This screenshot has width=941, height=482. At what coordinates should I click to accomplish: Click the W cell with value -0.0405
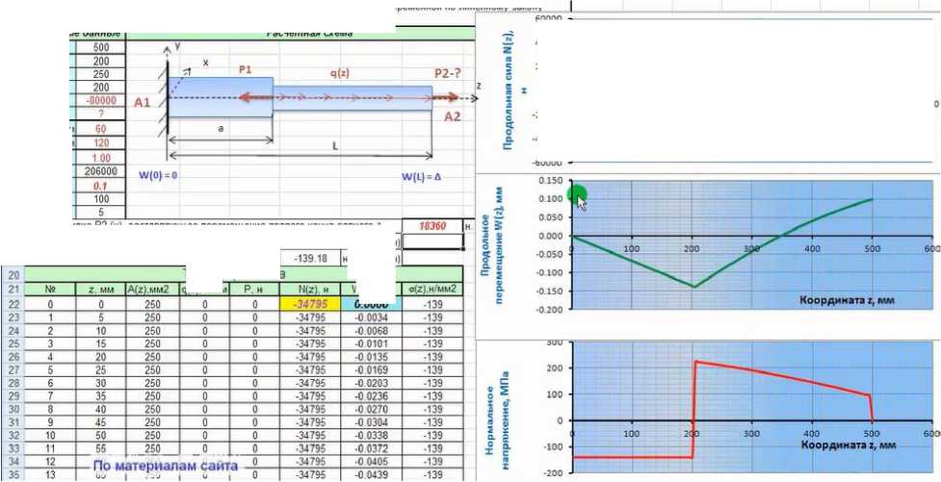[370, 462]
